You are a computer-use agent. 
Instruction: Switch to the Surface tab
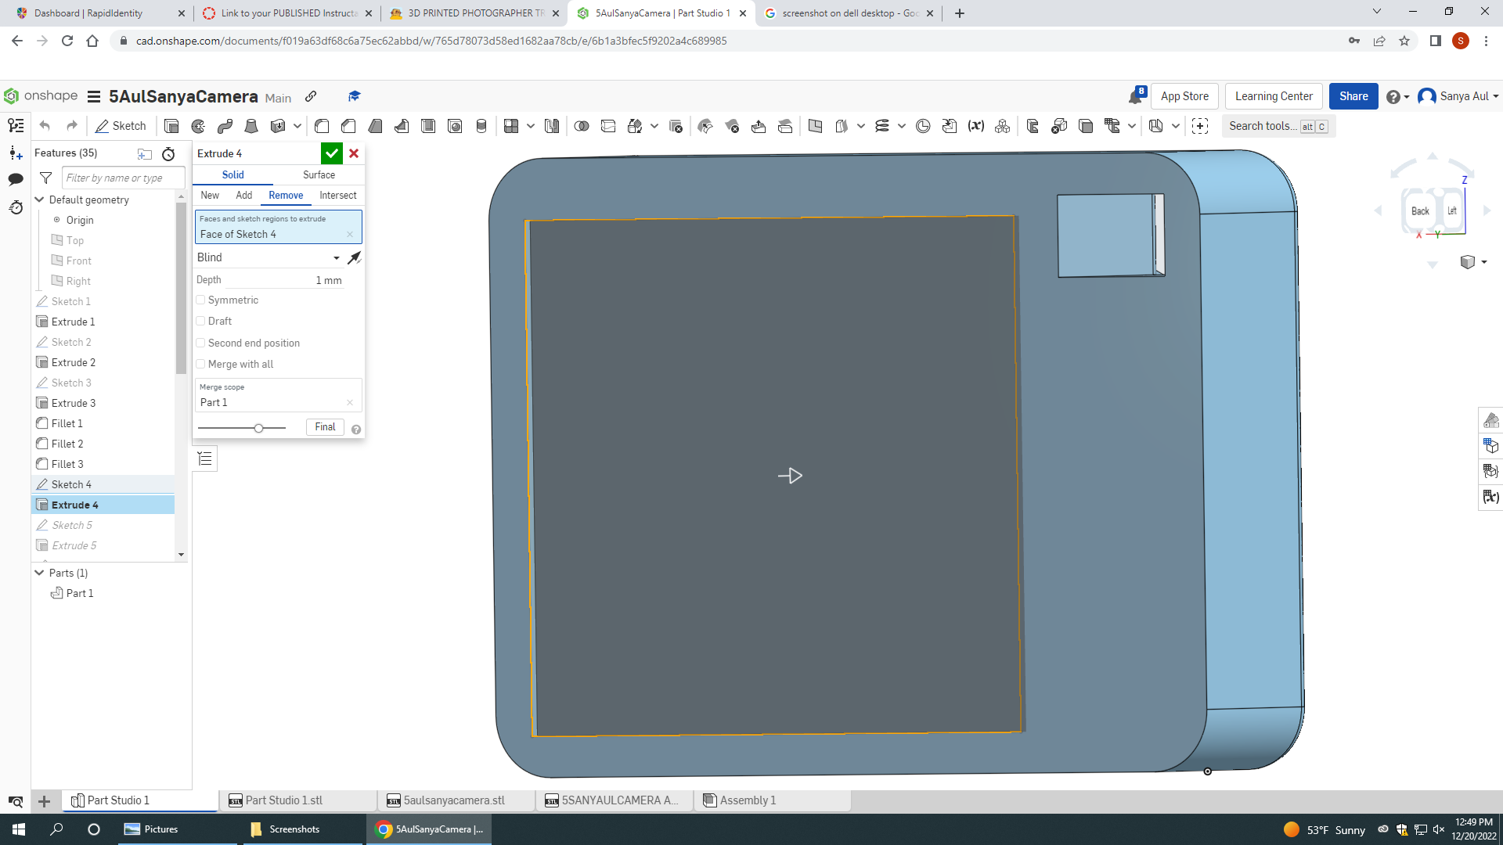tap(319, 174)
